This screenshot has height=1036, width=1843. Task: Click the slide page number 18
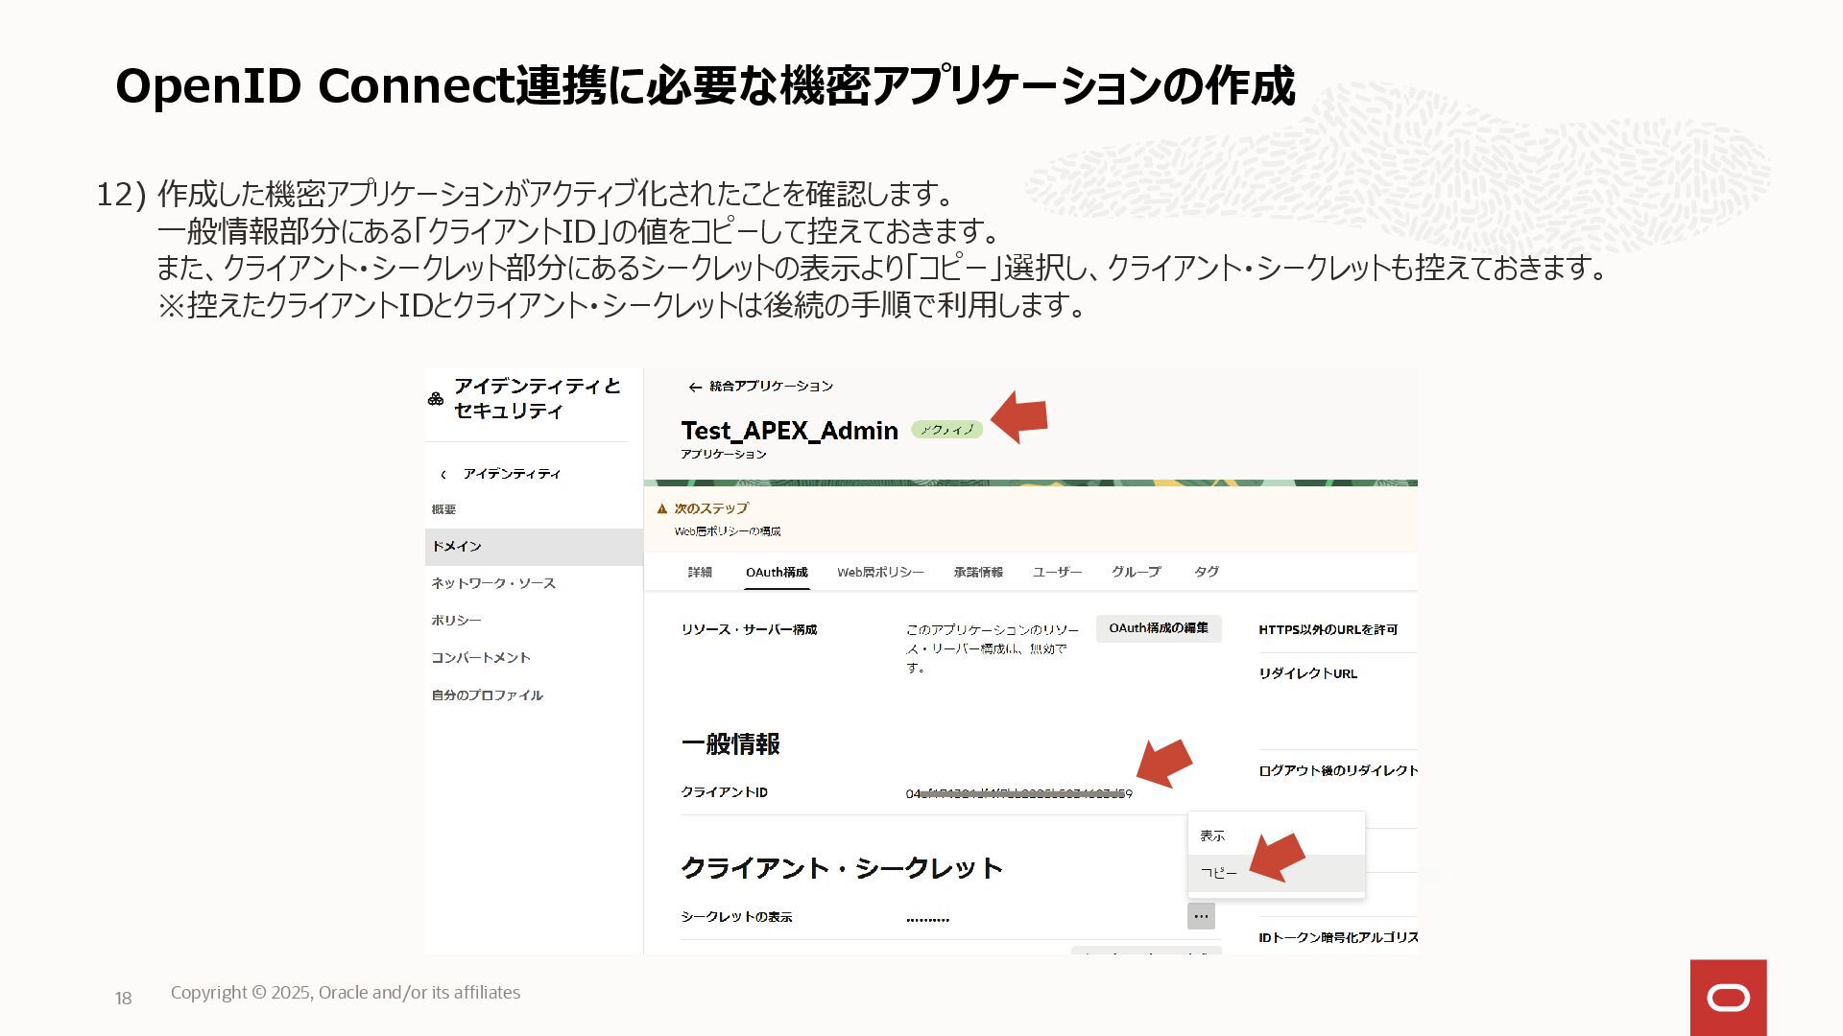click(123, 999)
